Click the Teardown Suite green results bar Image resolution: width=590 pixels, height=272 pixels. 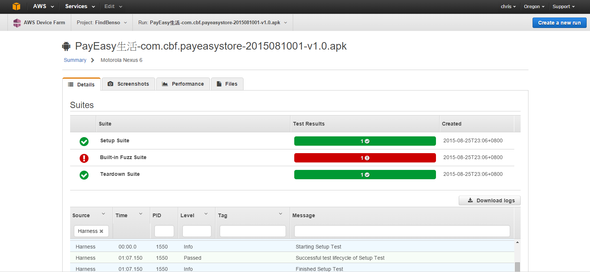pos(365,175)
